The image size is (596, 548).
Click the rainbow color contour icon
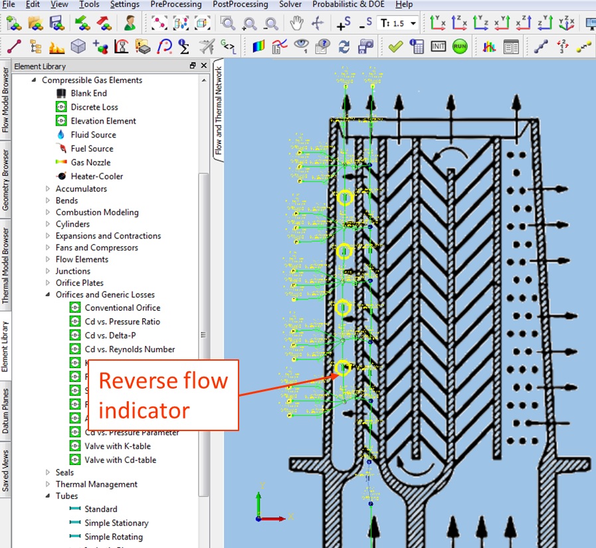point(258,46)
